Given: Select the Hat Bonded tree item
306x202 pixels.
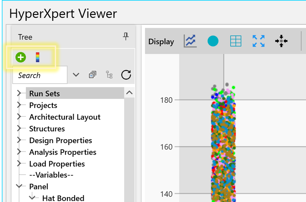Looking at the screenshot, I should coord(63,198).
